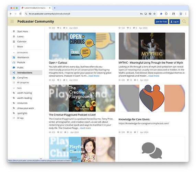View All tags
Image resolution: width=196 pixels, height=172 pixels.
[x=20, y=118]
